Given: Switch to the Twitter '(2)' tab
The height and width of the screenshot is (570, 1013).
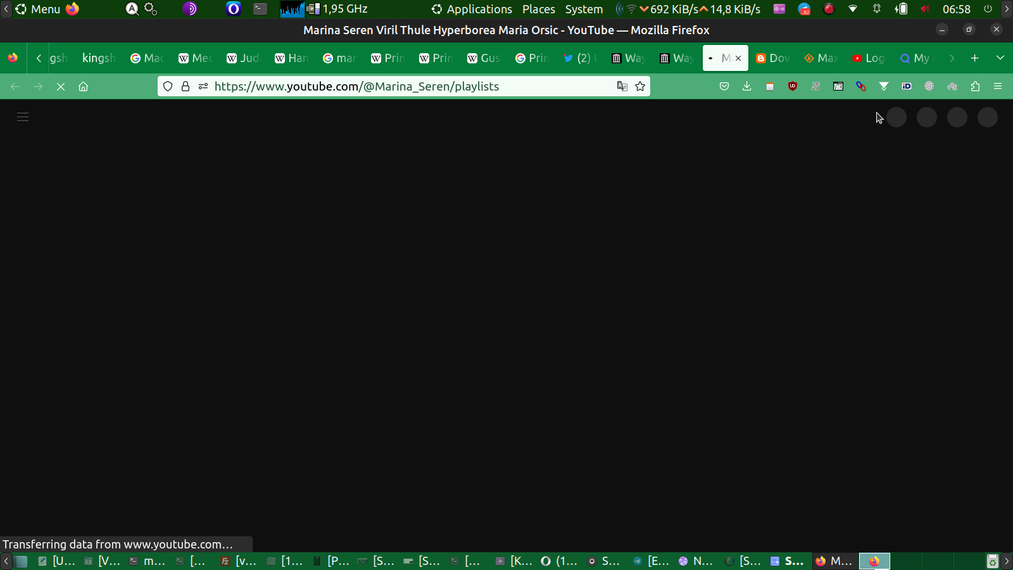Looking at the screenshot, I should (580, 58).
